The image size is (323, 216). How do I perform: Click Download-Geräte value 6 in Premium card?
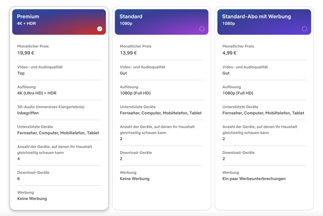[19, 178]
